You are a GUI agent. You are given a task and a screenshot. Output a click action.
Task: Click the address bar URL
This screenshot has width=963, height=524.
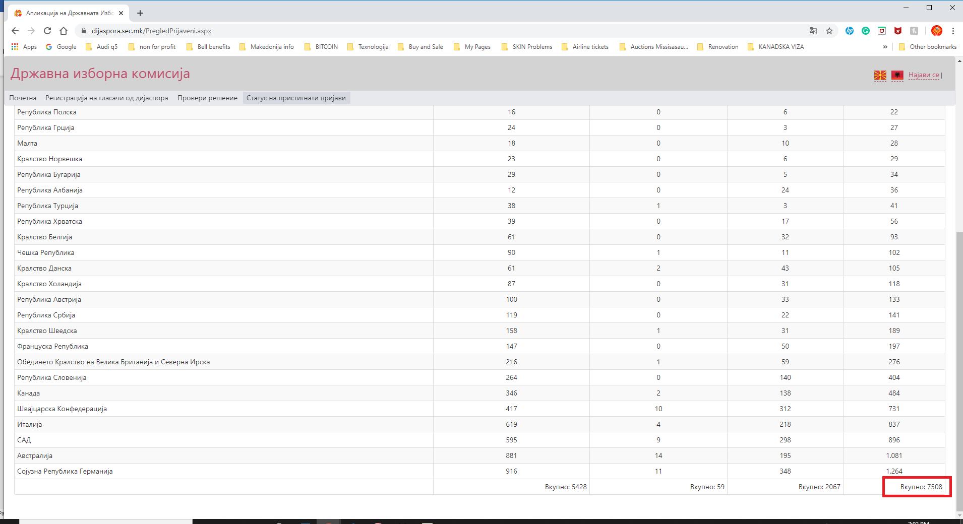pyautogui.click(x=151, y=31)
